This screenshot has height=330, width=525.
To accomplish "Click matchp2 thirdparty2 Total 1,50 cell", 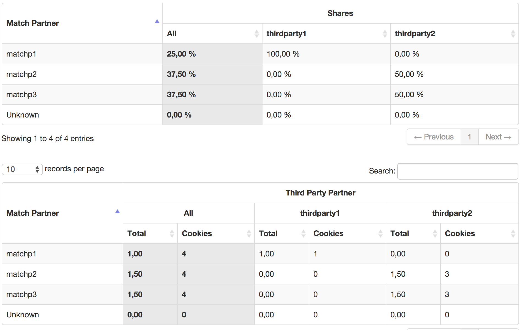I will tap(413, 274).
